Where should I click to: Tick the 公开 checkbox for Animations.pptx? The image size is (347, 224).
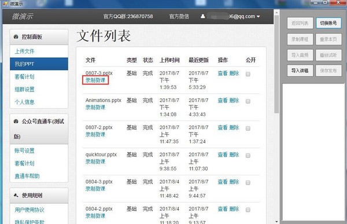[248, 101]
